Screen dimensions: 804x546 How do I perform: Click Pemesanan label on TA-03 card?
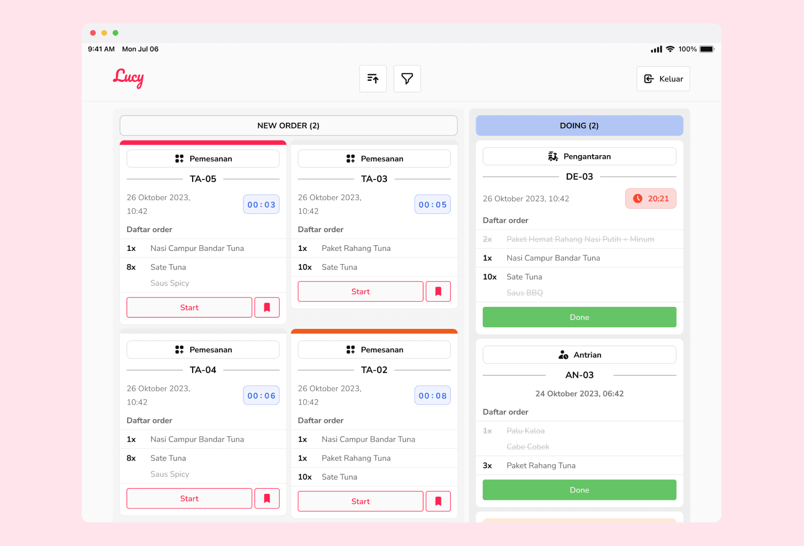point(374,159)
